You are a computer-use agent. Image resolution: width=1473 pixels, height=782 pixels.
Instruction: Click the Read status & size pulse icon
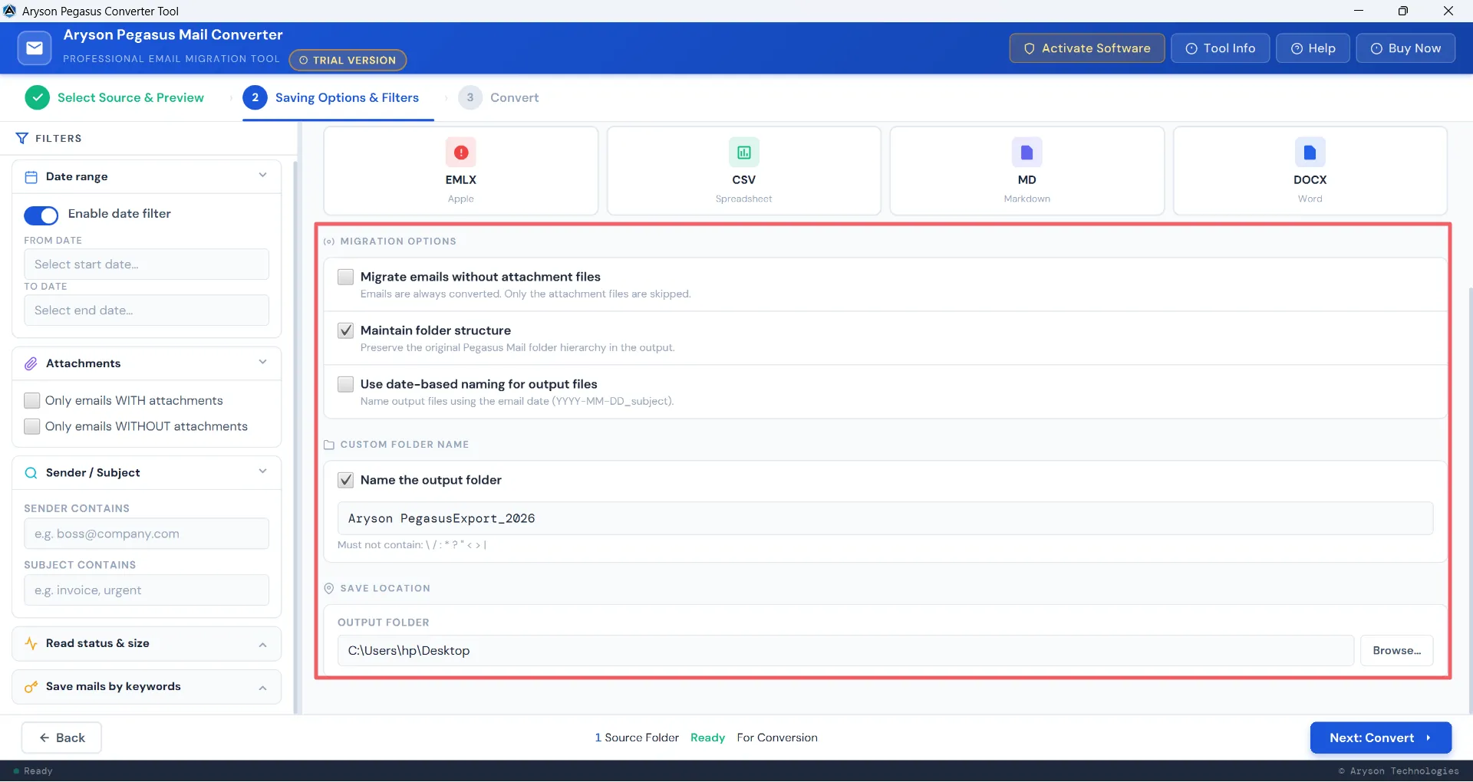[31, 643]
